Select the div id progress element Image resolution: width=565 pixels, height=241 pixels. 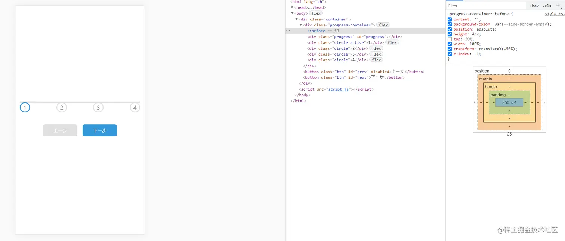354,37
